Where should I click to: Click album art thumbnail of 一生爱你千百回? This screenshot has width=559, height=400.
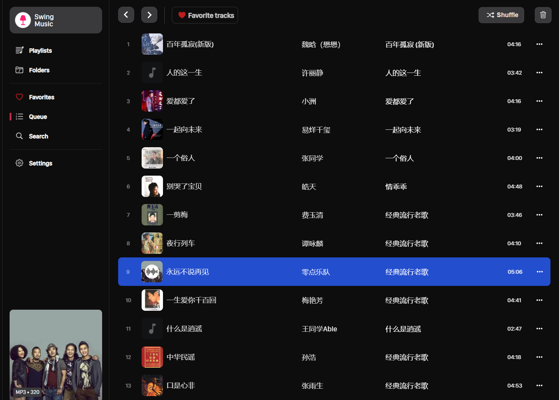click(x=152, y=300)
